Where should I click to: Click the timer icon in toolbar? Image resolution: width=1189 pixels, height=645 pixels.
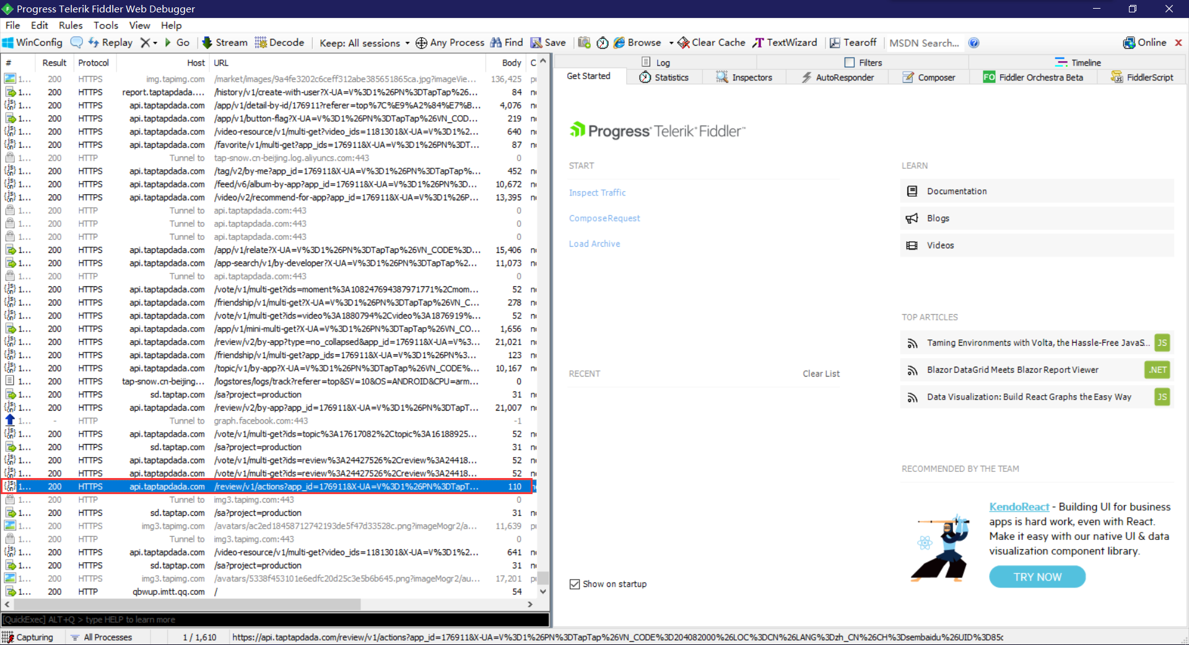click(603, 43)
